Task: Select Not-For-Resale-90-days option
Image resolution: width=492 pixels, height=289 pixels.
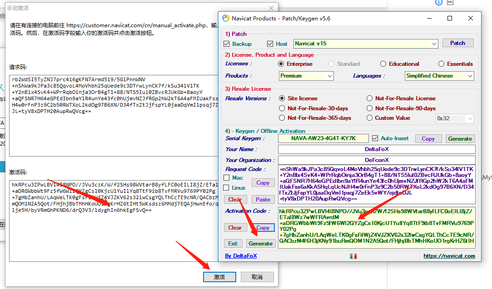Action: [x=370, y=108]
